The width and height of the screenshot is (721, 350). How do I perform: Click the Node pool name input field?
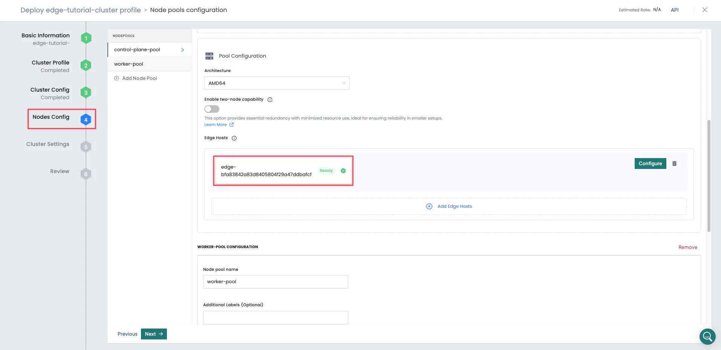coord(275,281)
